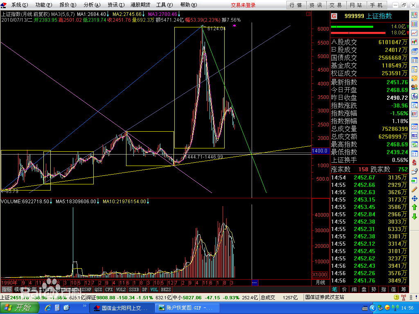
Task: Switch to 账户恢复图.GIF taskbar window
Action: tap(187, 308)
